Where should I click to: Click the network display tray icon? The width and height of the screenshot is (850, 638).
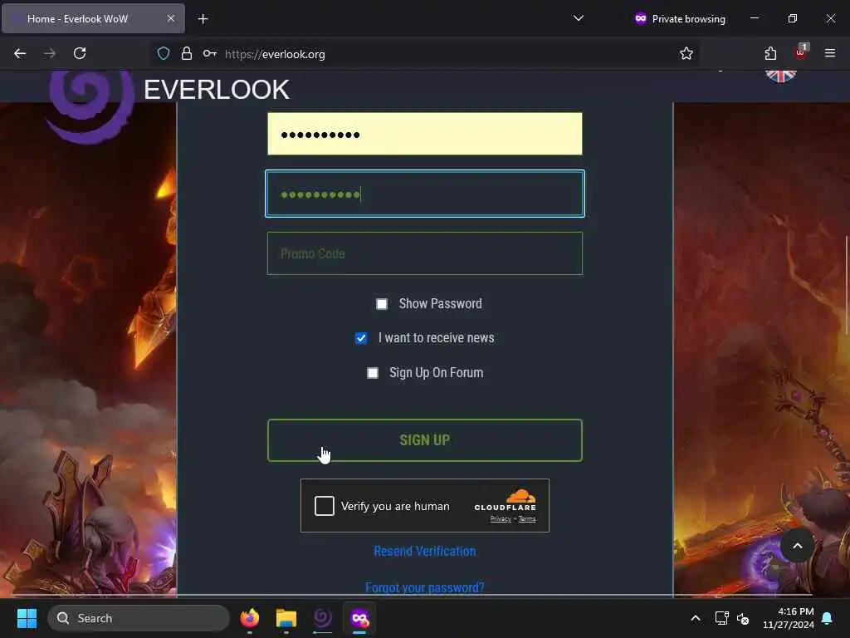[721, 618]
